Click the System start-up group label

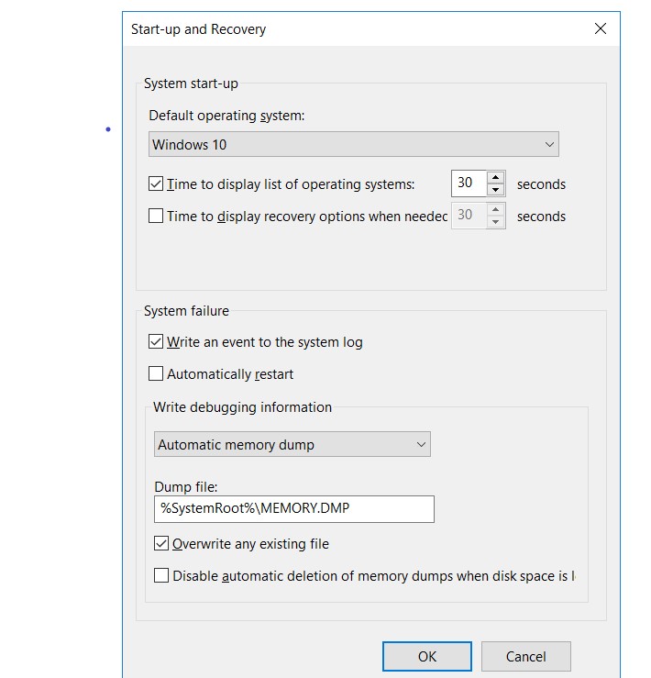point(191,83)
